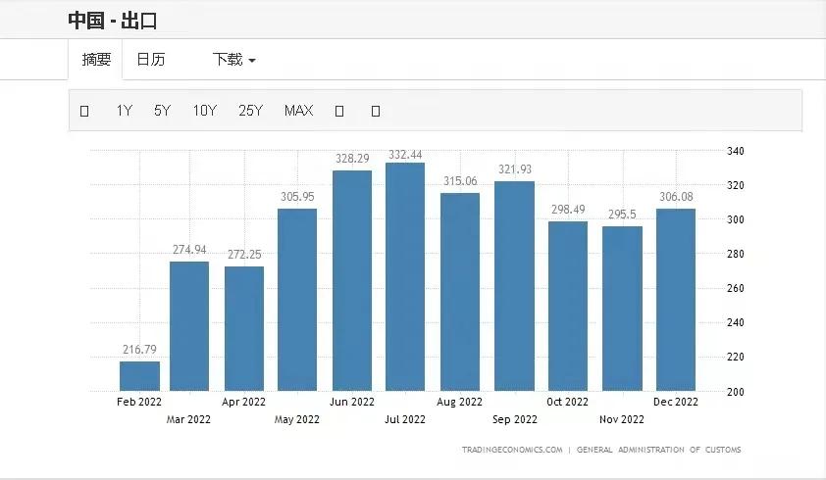Viewport: 826px width, 480px height.
Task: Click the first placeholder icon before 1Y
Action: pyautogui.click(x=84, y=111)
